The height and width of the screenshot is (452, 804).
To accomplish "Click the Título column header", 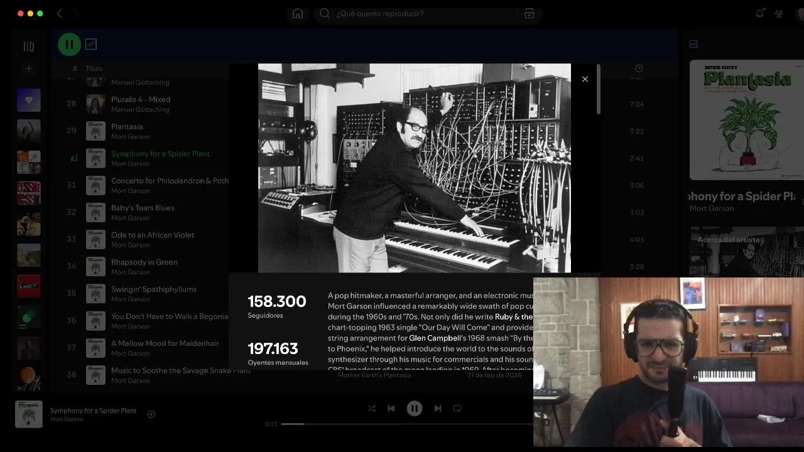I will [x=94, y=68].
